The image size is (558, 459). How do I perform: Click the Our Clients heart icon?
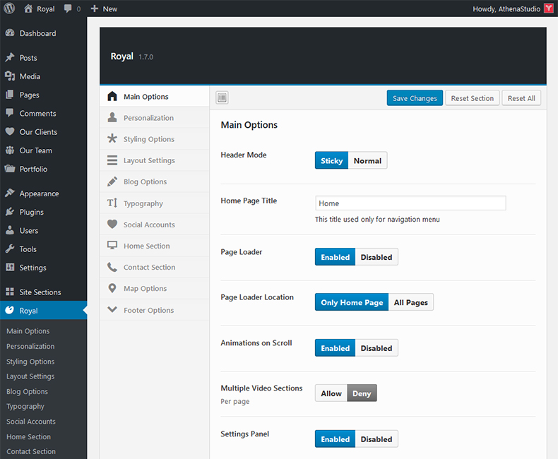pyautogui.click(x=10, y=131)
